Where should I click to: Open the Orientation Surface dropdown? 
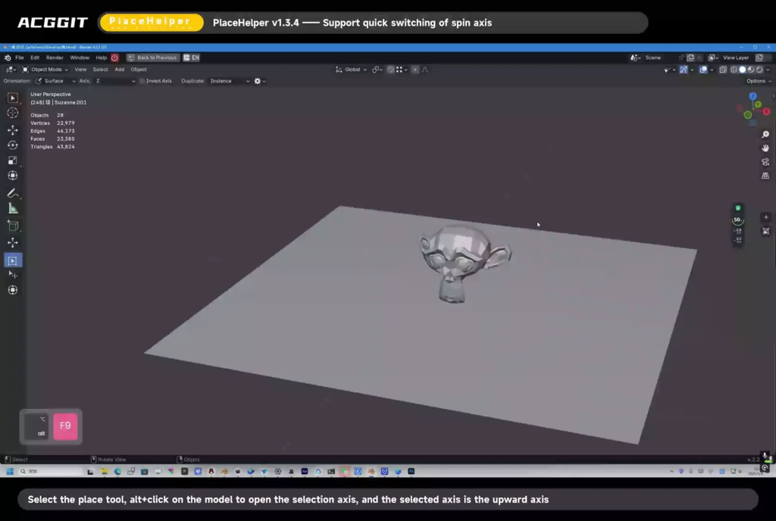coord(55,81)
